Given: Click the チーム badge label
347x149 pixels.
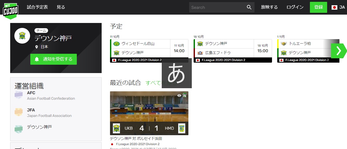Looking at the screenshot, I should [41, 31].
